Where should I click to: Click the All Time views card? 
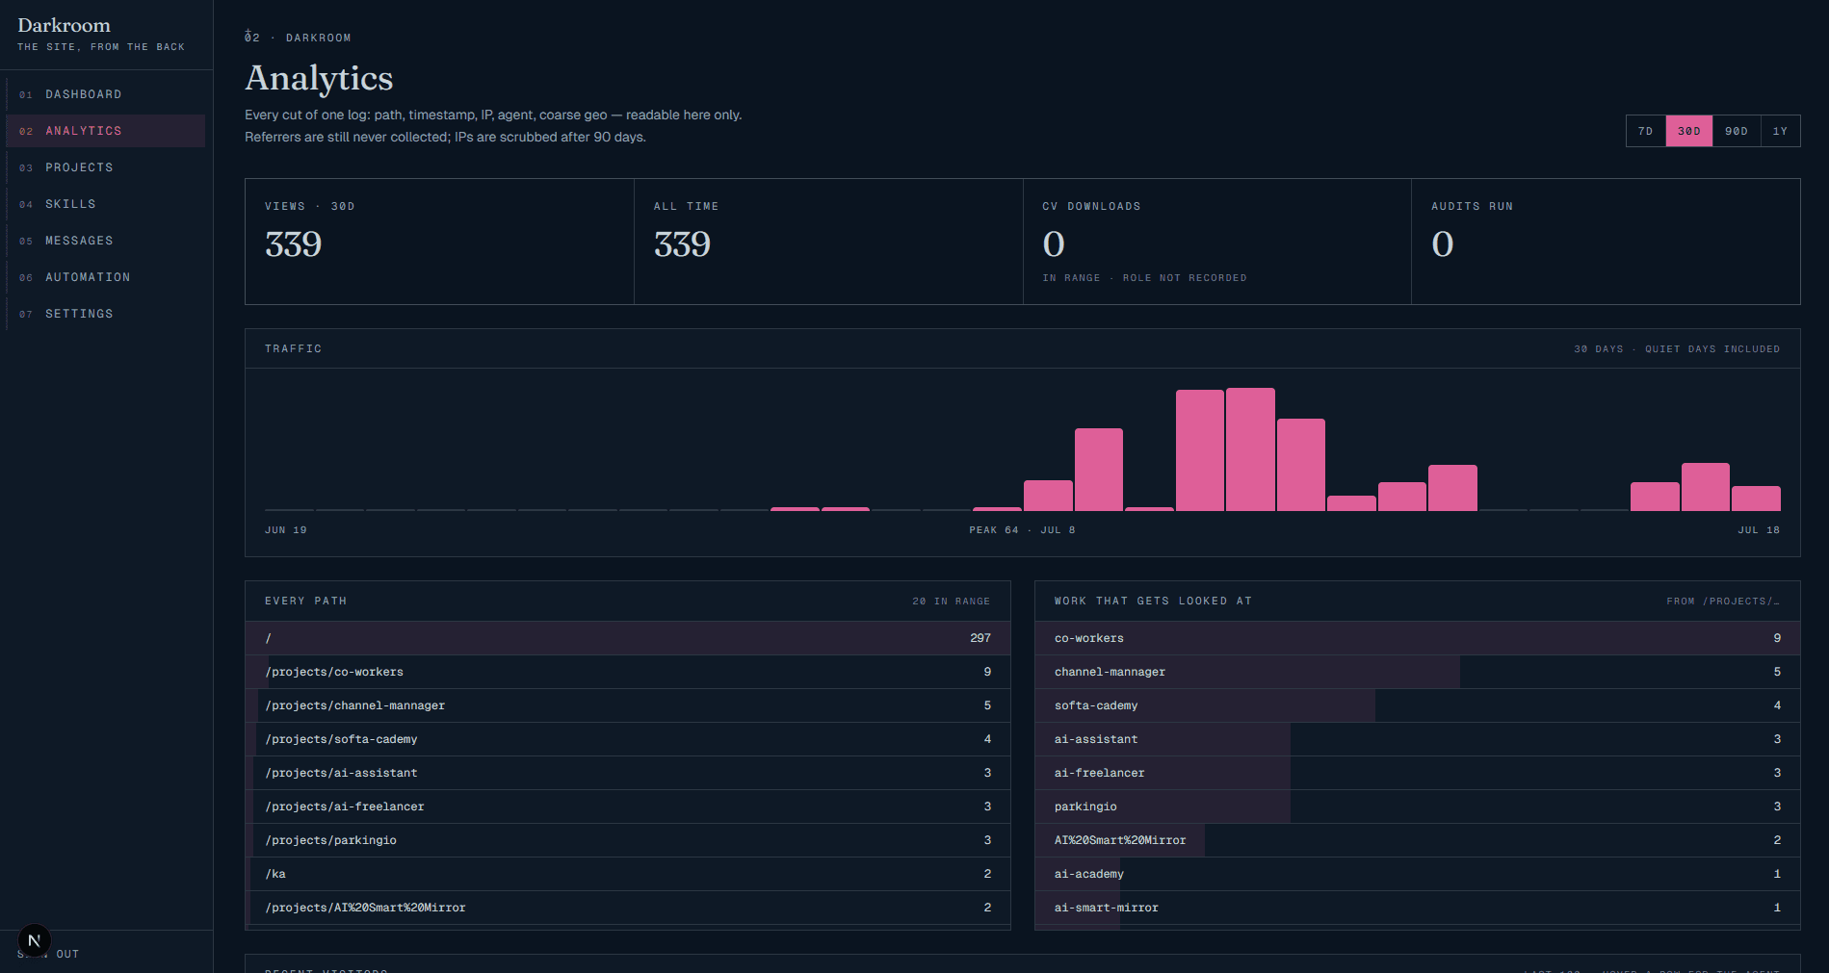[x=828, y=242]
